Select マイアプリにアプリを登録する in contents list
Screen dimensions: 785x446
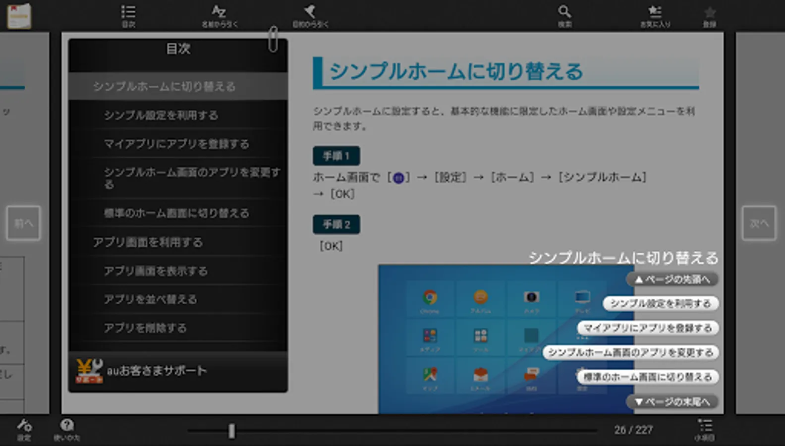tap(178, 144)
